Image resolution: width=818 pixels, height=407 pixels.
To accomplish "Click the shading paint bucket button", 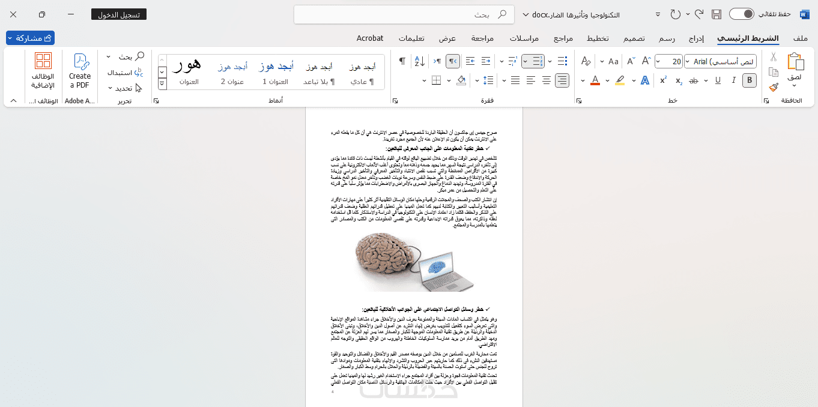I will (x=461, y=80).
